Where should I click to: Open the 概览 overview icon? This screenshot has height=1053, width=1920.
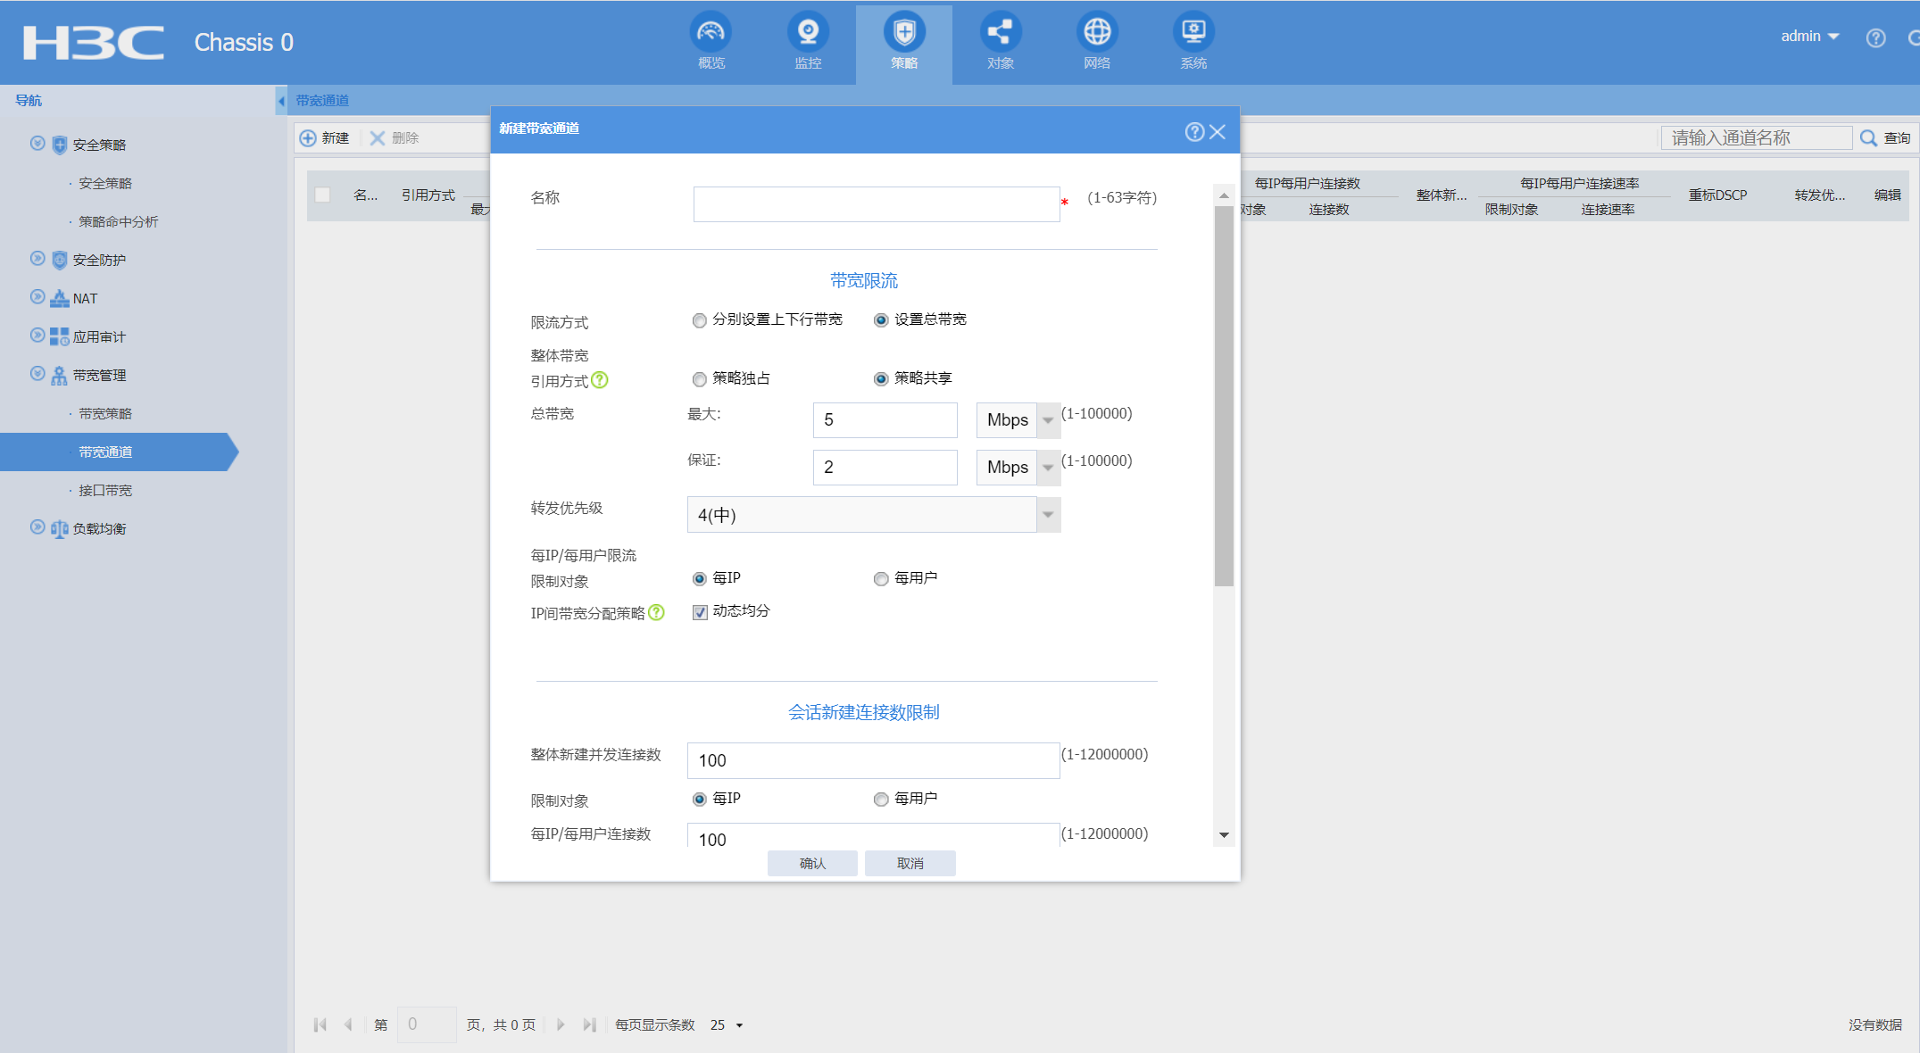pos(711,33)
